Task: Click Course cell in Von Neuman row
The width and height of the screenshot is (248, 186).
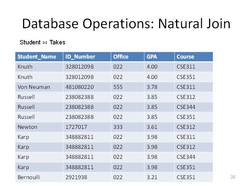Action: coord(194,87)
